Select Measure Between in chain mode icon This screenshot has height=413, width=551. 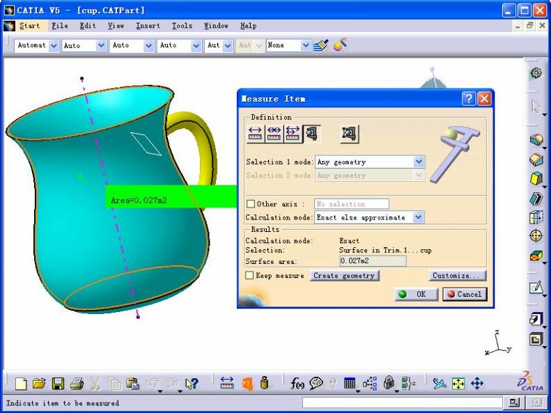[x=274, y=134]
